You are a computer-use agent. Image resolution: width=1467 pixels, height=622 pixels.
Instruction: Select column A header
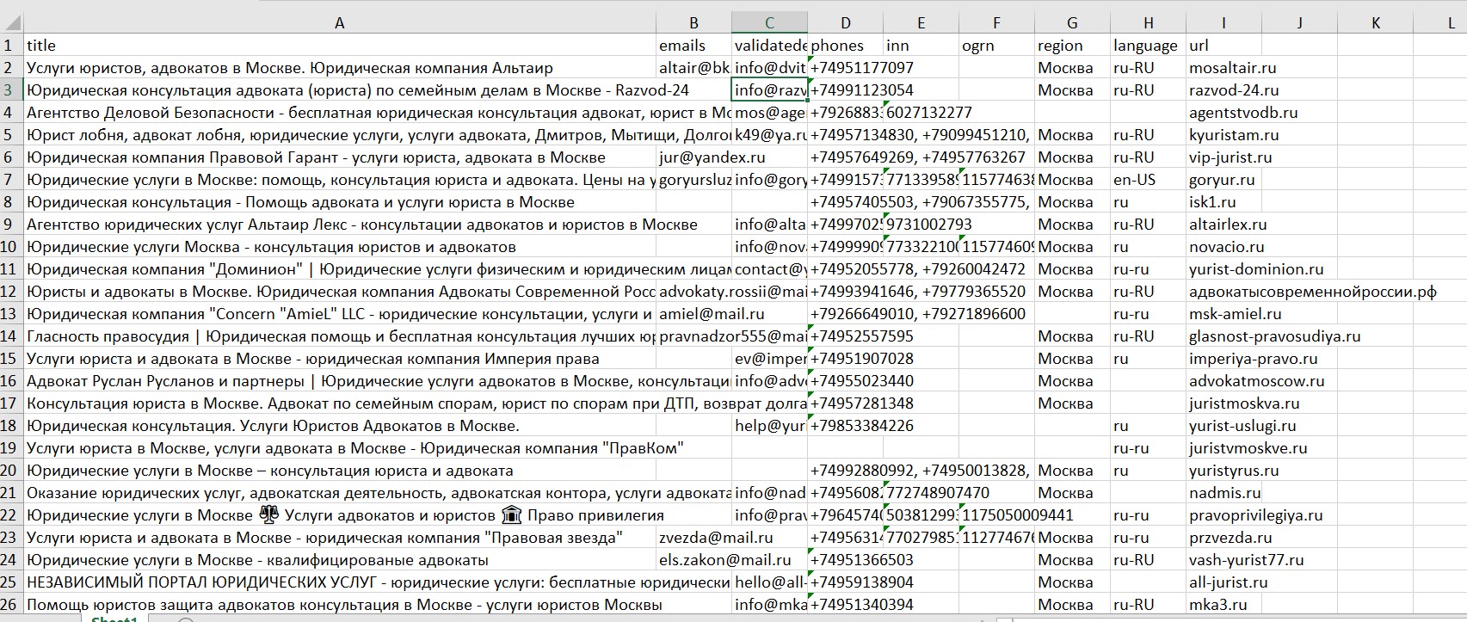click(339, 23)
